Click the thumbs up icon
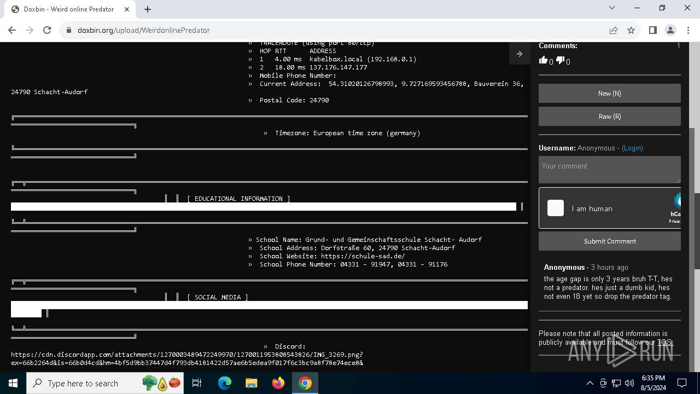The height and width of the screenshot is (394, 700). pyautogui.click(x=543, y=60)
